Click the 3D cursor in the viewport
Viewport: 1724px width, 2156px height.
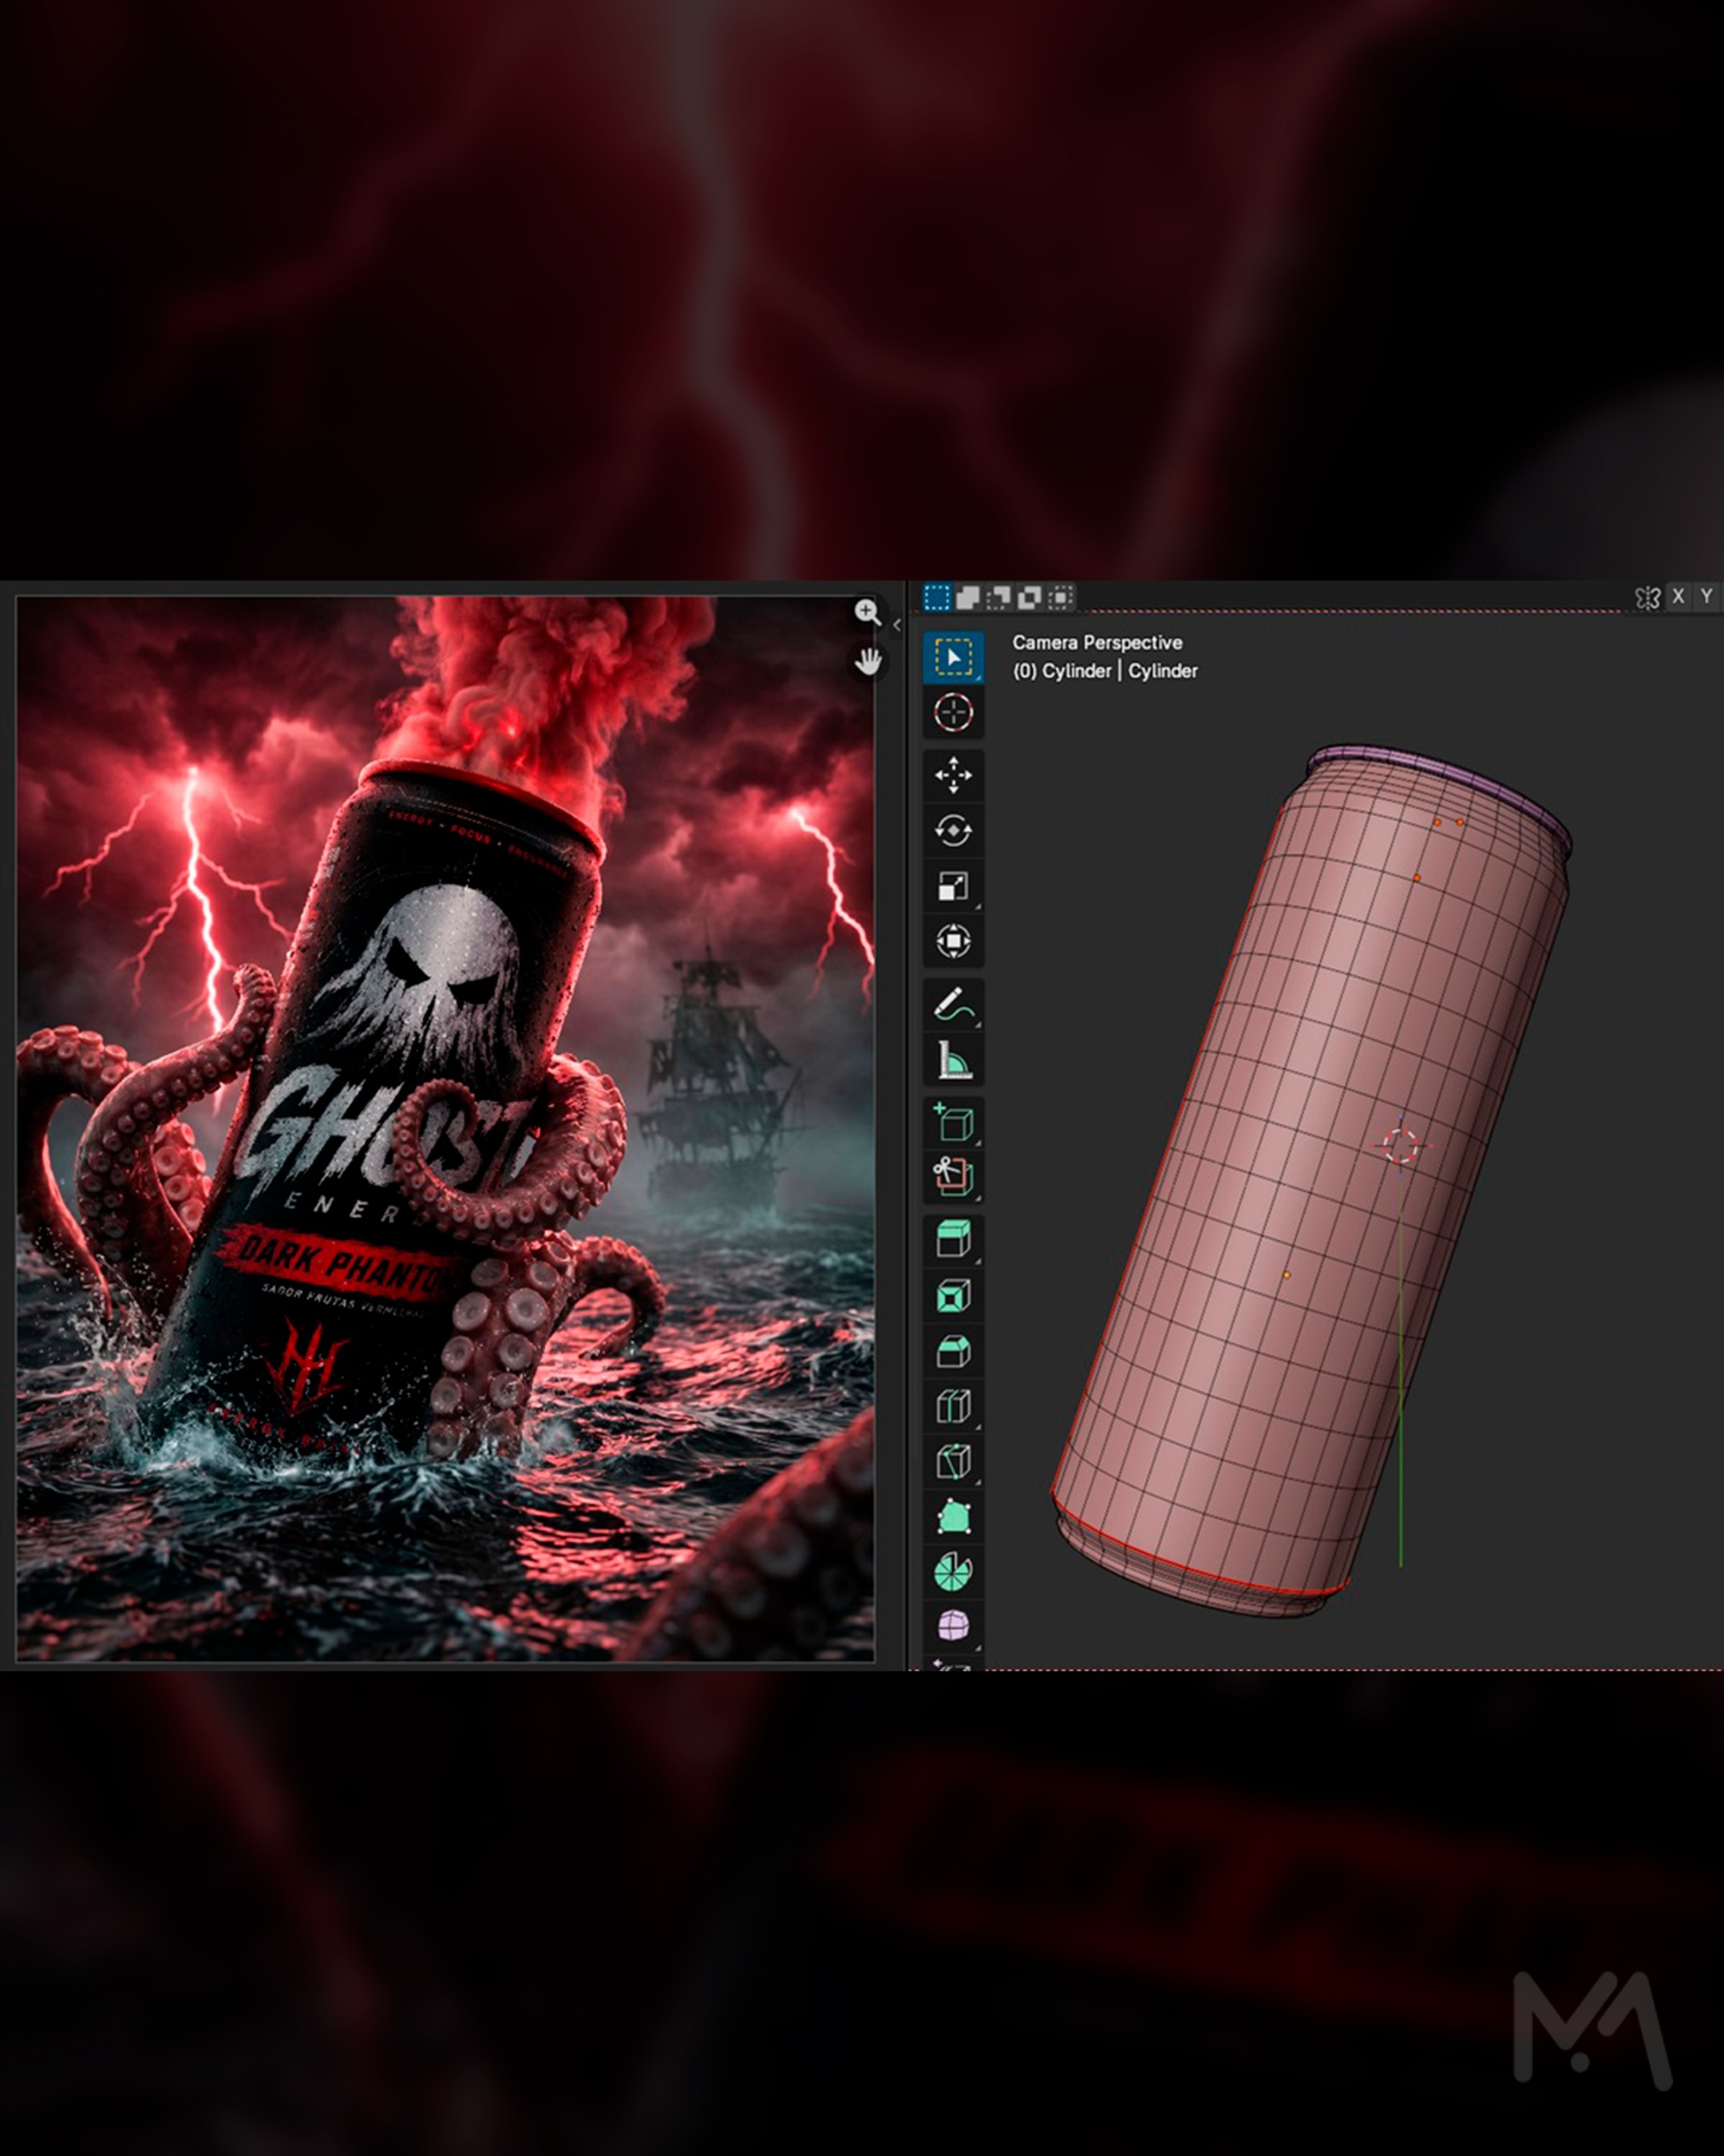click(1402, 1146)
